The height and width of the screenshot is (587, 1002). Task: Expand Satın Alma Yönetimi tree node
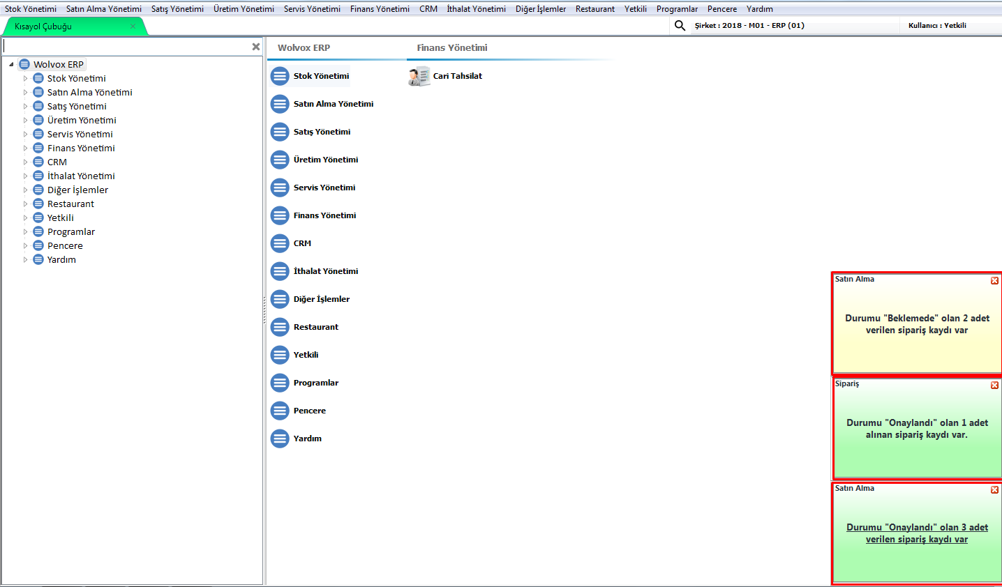[25, 92]
